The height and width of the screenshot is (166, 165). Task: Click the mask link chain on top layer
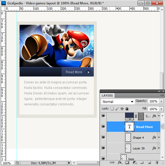click(136, 116)
